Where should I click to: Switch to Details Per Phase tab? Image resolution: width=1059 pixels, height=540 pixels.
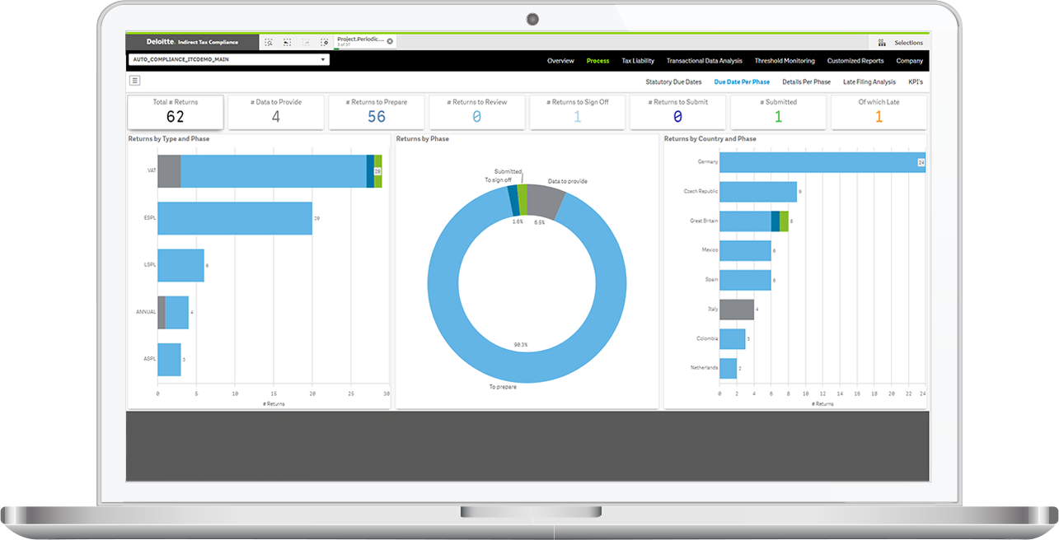tap(806, 82)
